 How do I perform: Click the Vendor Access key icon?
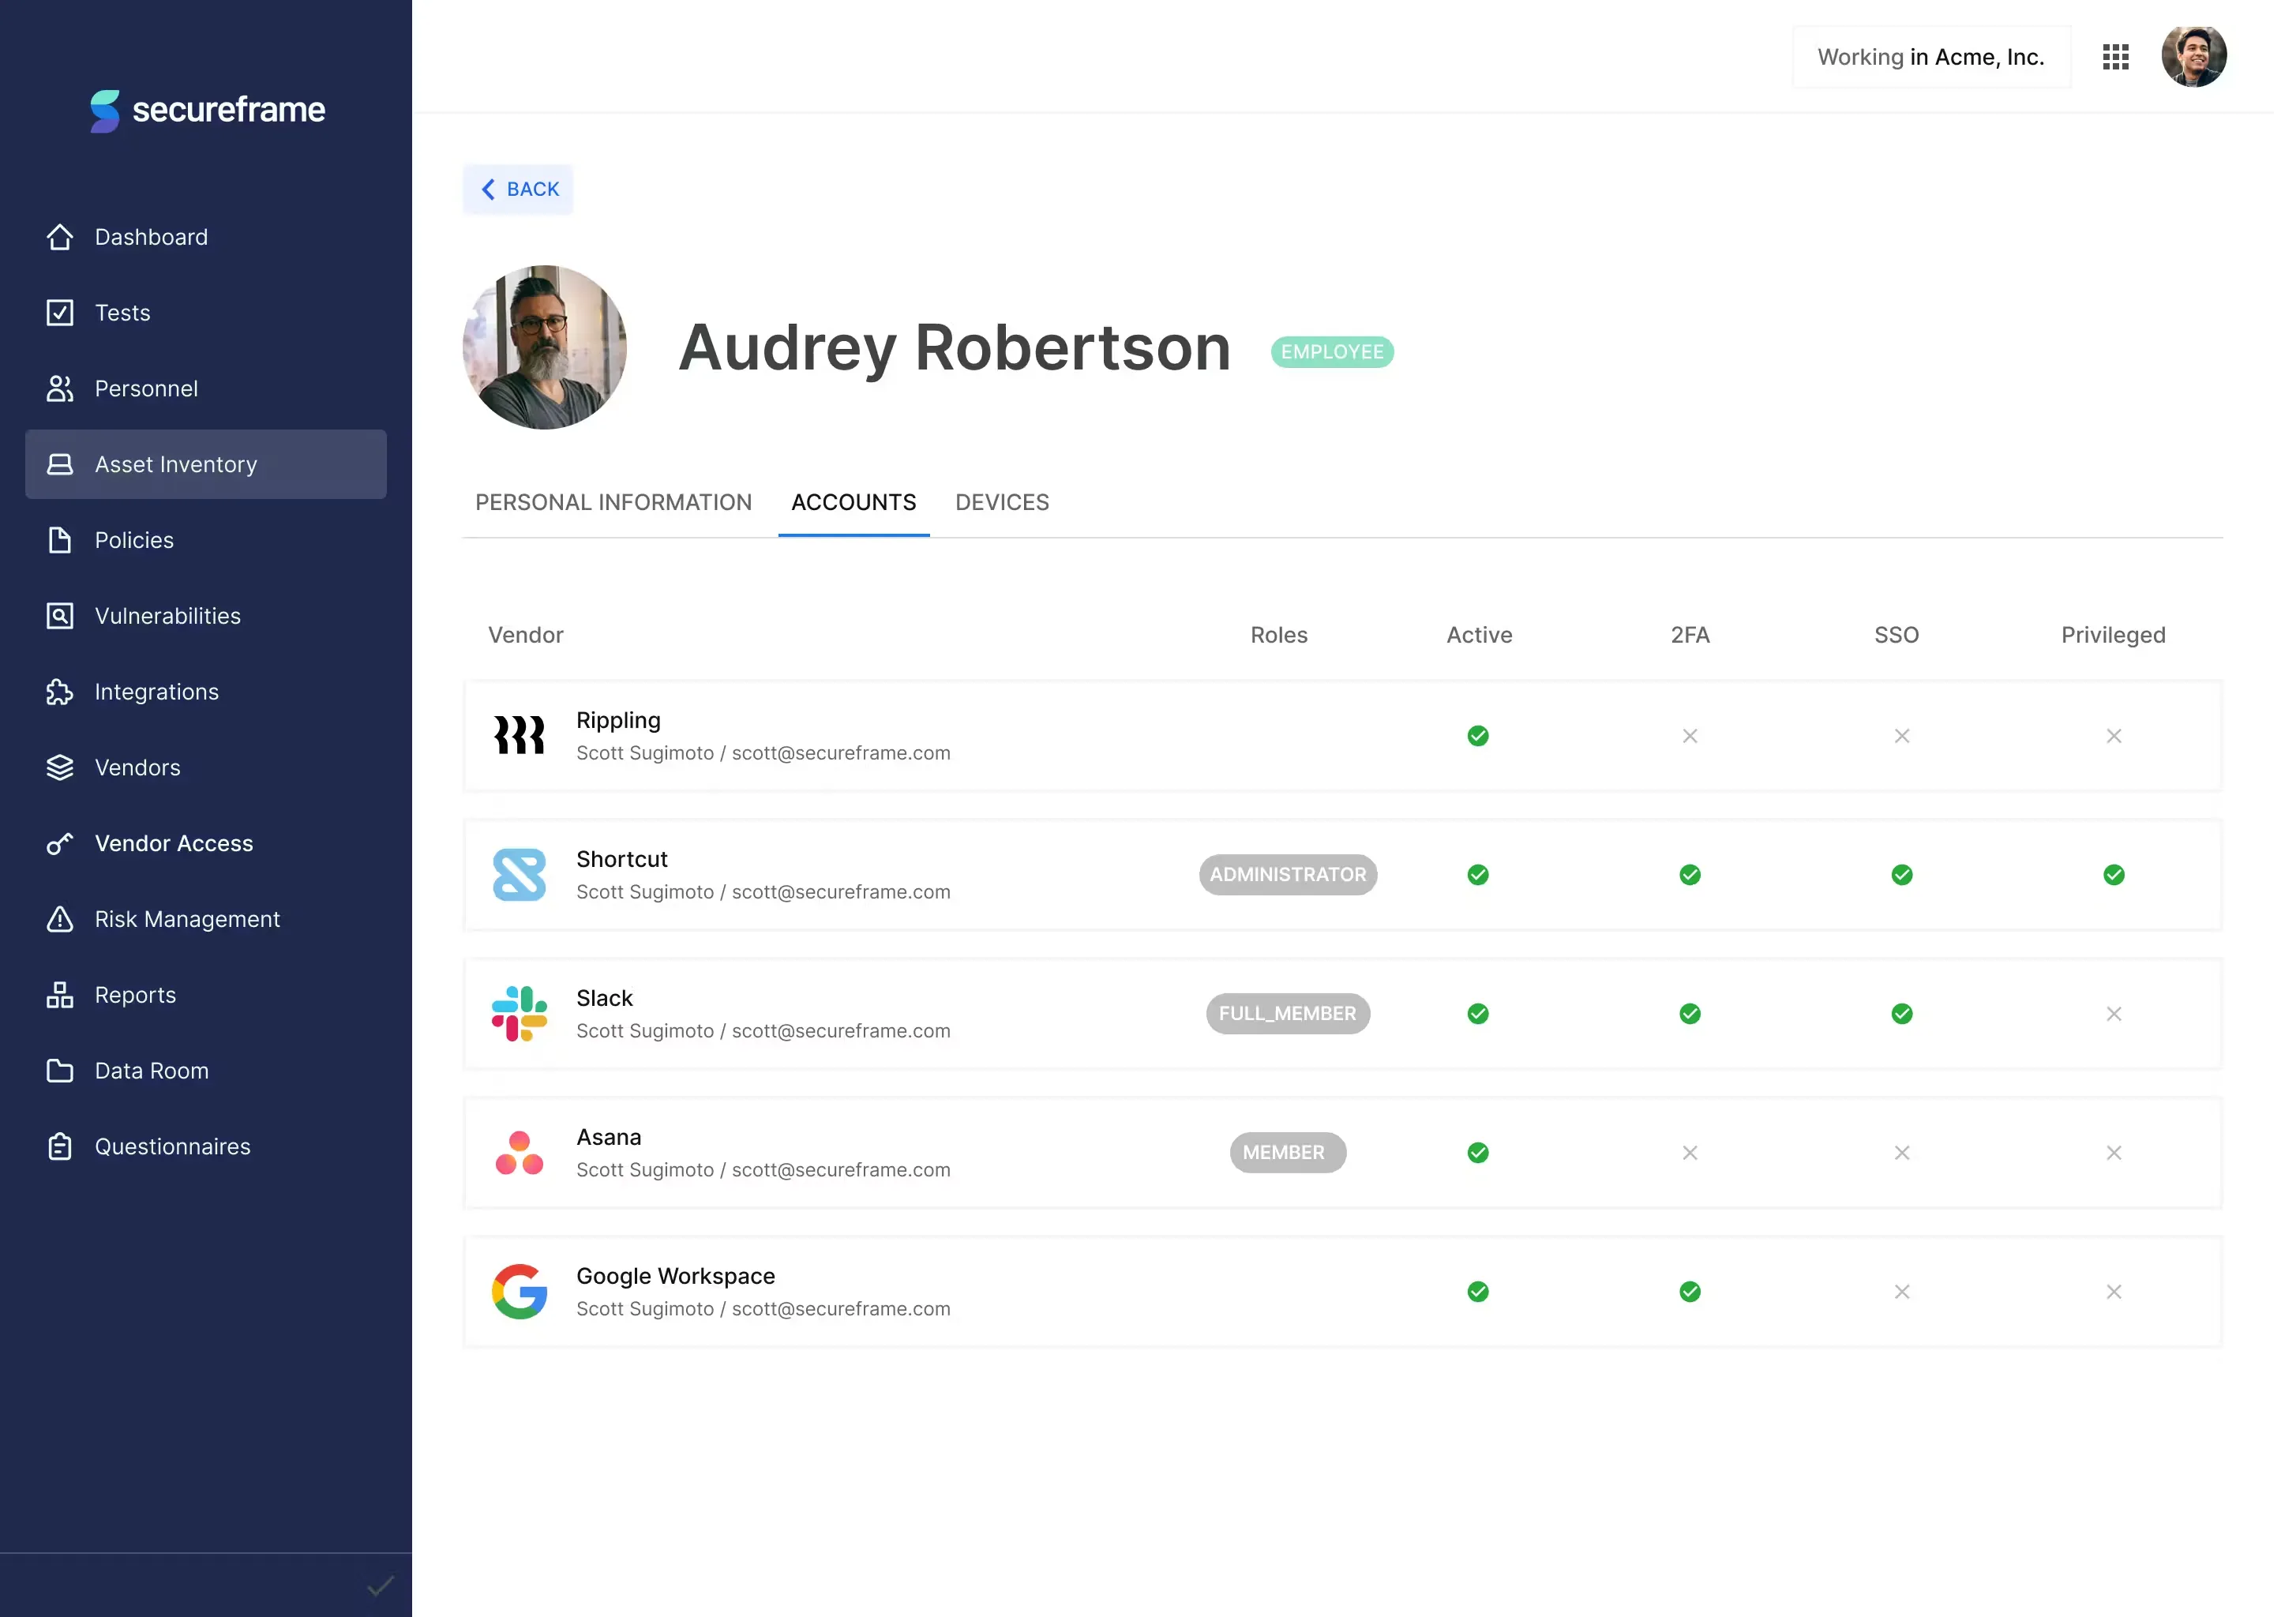click(x=60, y=844)
